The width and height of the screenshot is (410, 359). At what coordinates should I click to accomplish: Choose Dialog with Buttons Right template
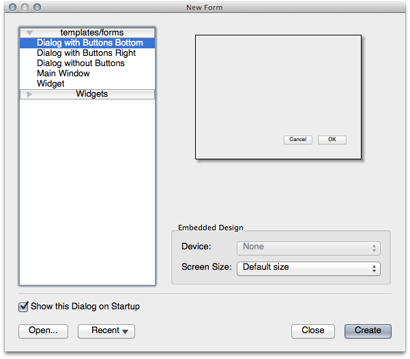pos(86,53)
